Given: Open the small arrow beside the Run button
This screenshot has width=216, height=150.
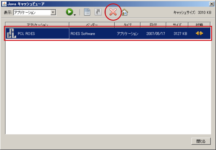Looking at the screenshot, I should coord(75,14).
